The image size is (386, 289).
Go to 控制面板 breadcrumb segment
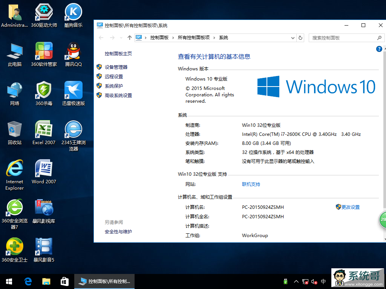pos(159,38)
